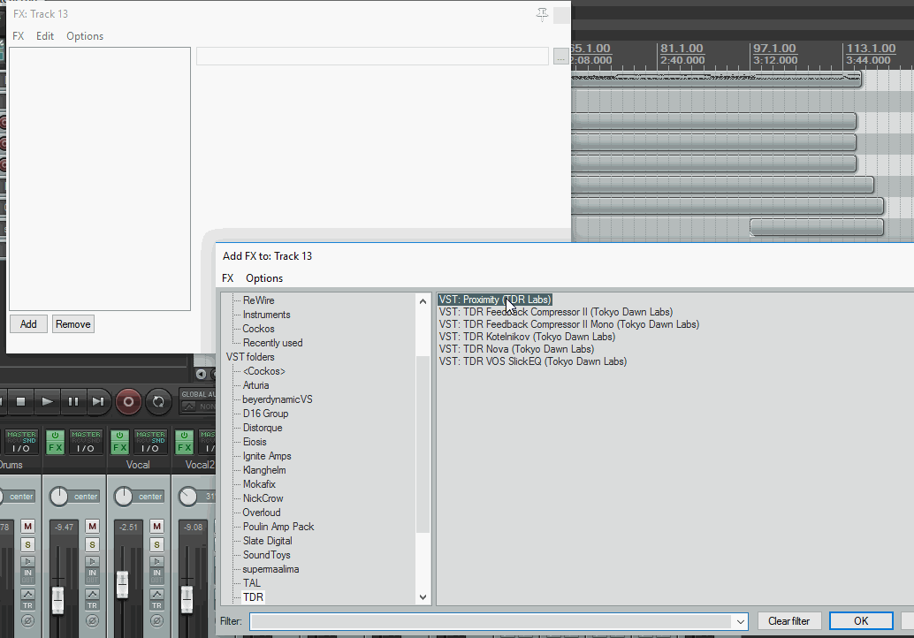Click the Clear filter button
Viewport: 914px width, 638px height.
pyautogui.click(x=788, y=621)
